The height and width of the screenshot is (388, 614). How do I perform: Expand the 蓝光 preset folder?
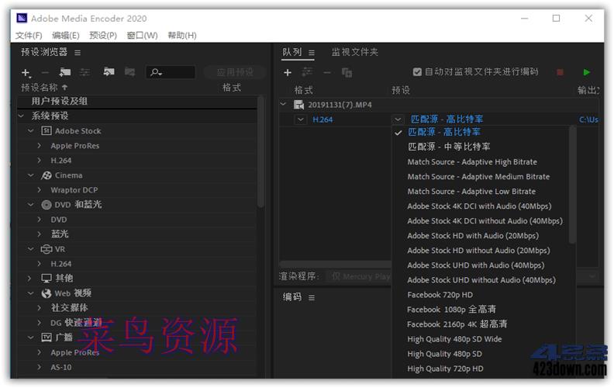(x=40, y=234)
